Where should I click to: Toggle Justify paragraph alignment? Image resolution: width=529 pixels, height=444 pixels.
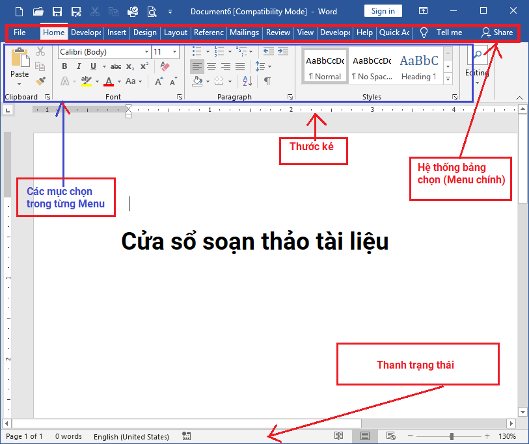[x=240, y=66]
